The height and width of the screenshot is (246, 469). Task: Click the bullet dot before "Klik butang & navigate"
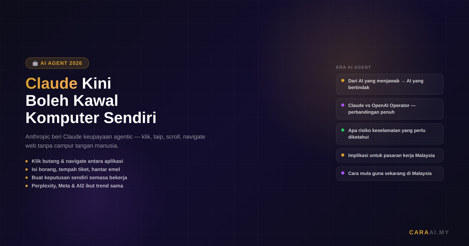click(x=27, y=161)
